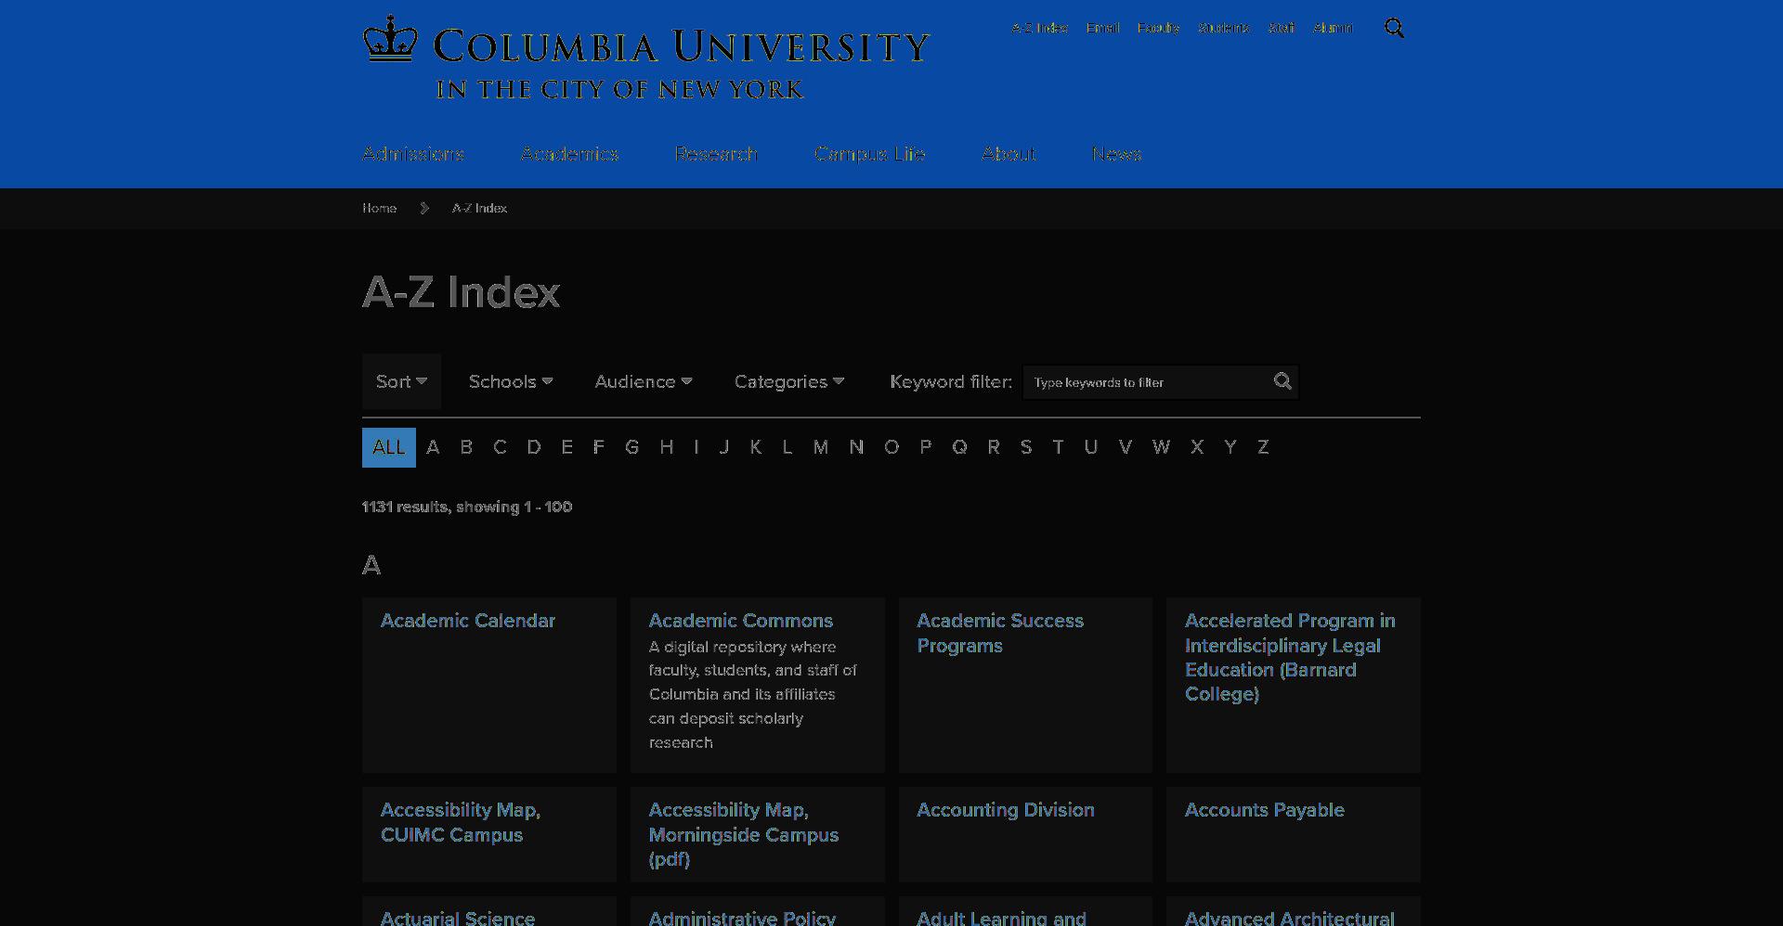The width and height of the screenshot is (1783, 926).
Task: Filter index by letter W
Action: tap(1161, 447)
